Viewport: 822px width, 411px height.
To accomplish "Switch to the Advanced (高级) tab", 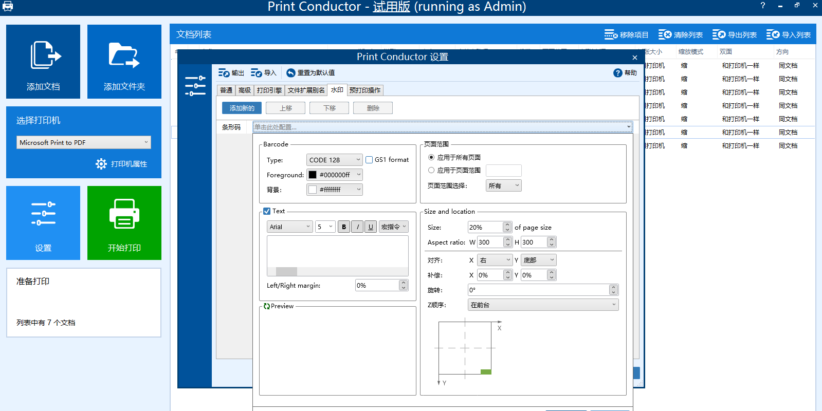I will tap(245, 90).
